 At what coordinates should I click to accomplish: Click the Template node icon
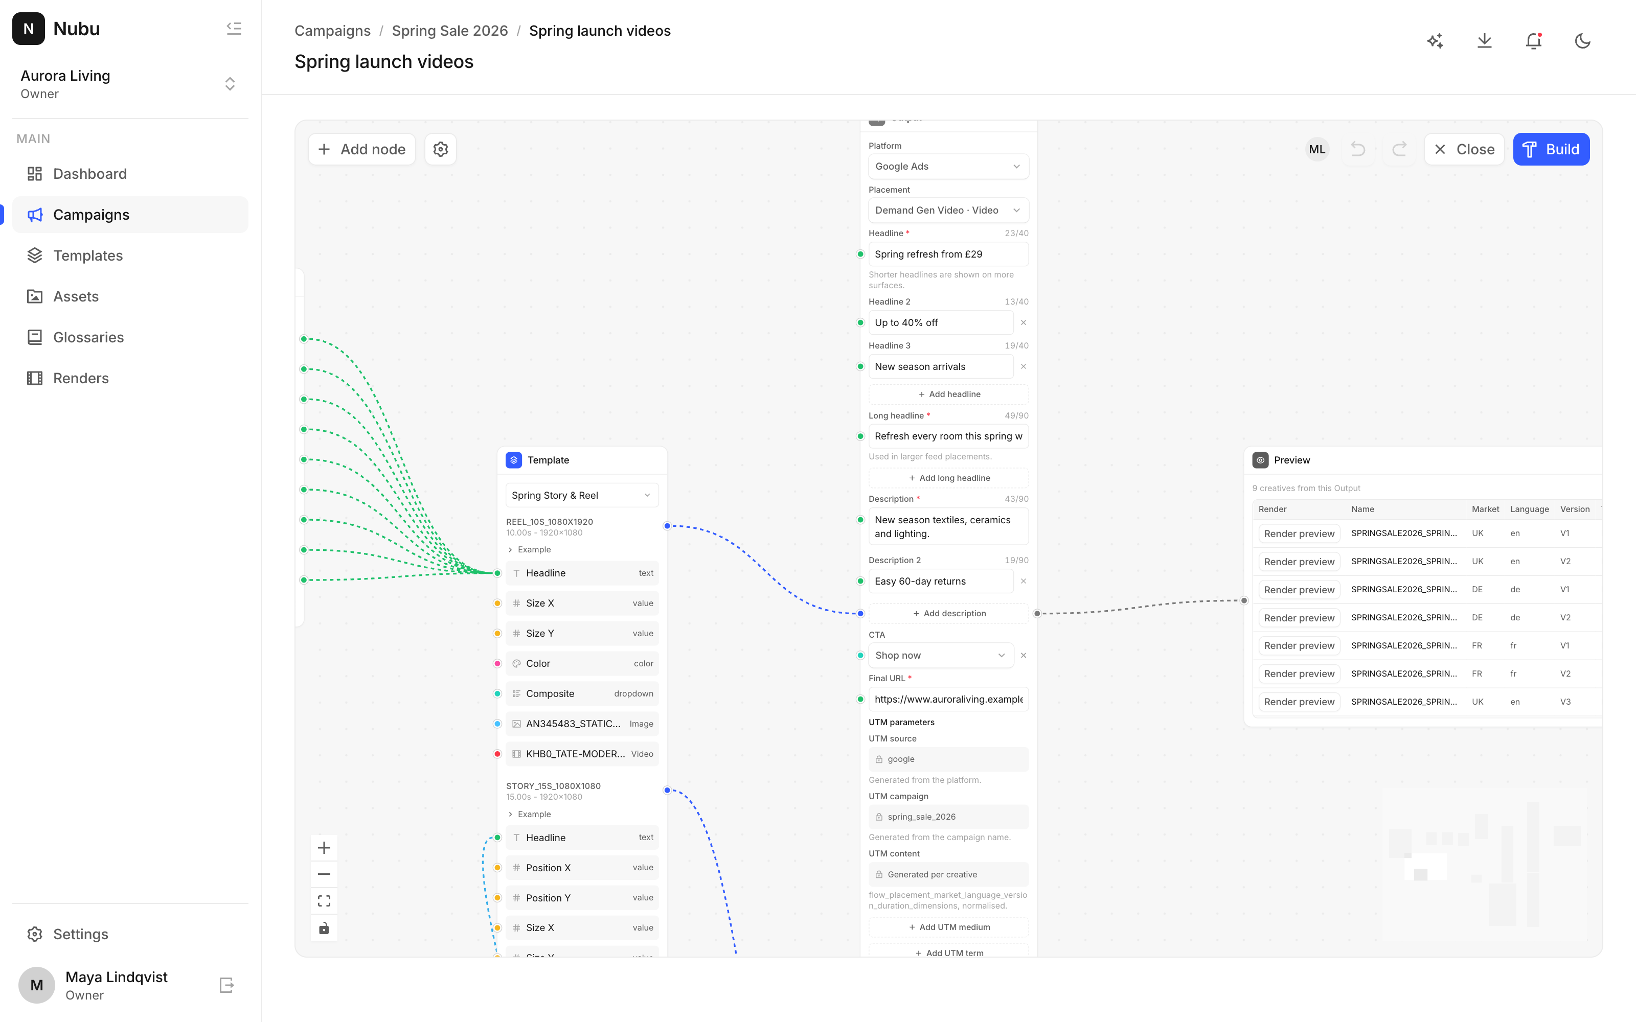[514, 460]
